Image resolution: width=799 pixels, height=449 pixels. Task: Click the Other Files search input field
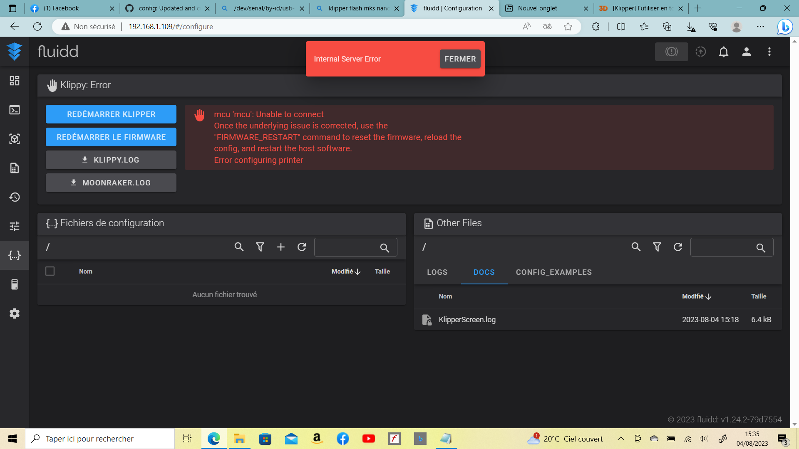click(732, 247)
